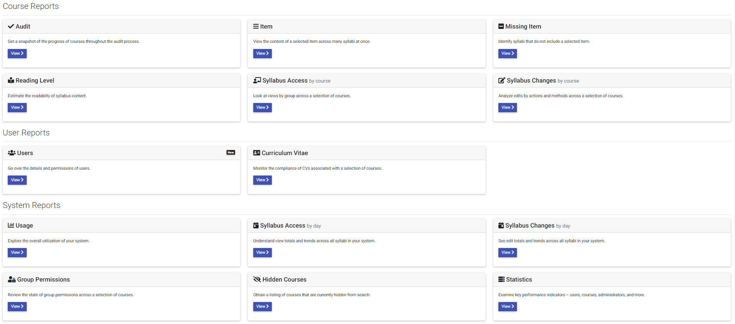Click the 'Item' card title
The height and width of the screenshot is (324, 735).
(x=266, y=26)
